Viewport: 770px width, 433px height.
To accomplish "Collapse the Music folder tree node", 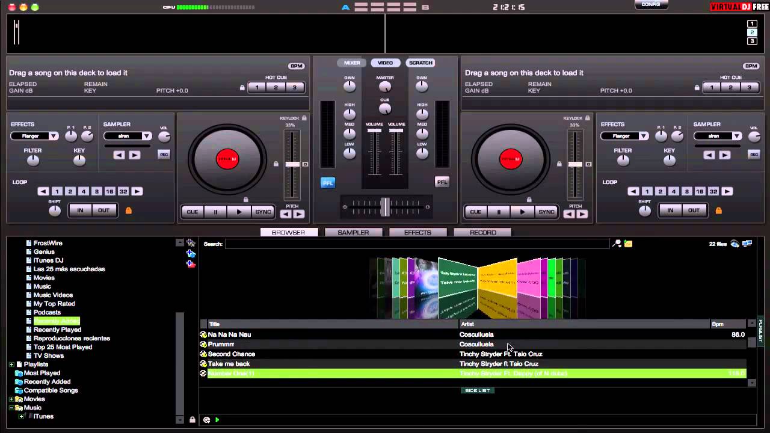I will click(x=11, y=408).
